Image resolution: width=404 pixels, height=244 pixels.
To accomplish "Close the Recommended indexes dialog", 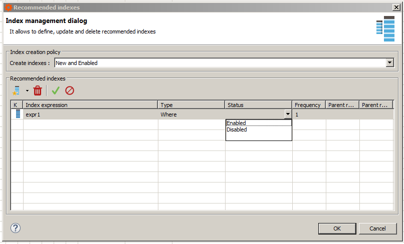I will click(395, 7).
